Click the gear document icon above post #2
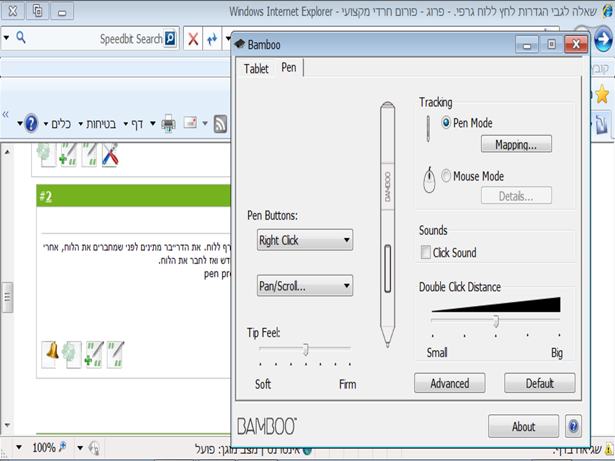This screenshot has width=615, height=461. [46, 154]
